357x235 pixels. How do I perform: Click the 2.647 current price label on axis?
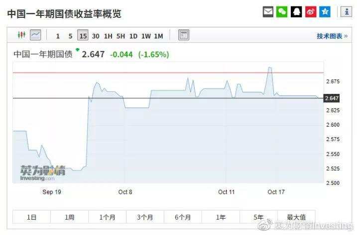click(332, 98)
